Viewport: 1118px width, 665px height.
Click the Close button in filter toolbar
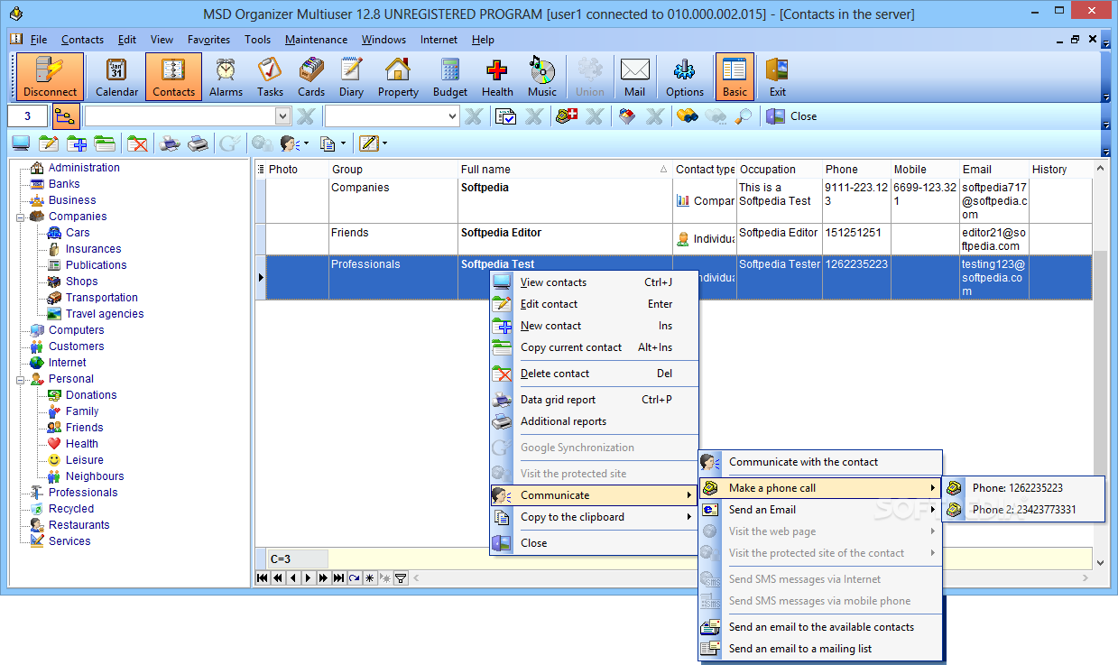coord(791,116)
